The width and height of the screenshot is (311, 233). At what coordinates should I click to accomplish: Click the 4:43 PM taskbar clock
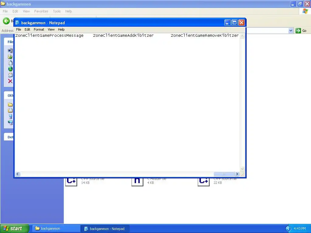point(300,229)
